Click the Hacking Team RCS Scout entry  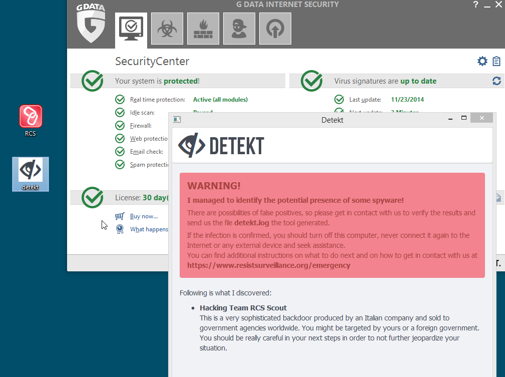243,308
